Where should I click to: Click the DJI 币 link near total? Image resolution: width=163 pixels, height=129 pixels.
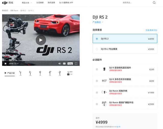[x=118, y=127]
